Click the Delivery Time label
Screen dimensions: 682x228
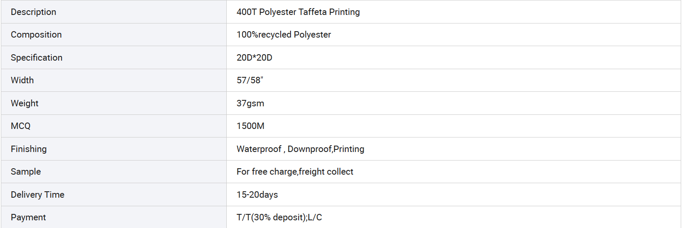click(38, 195)
